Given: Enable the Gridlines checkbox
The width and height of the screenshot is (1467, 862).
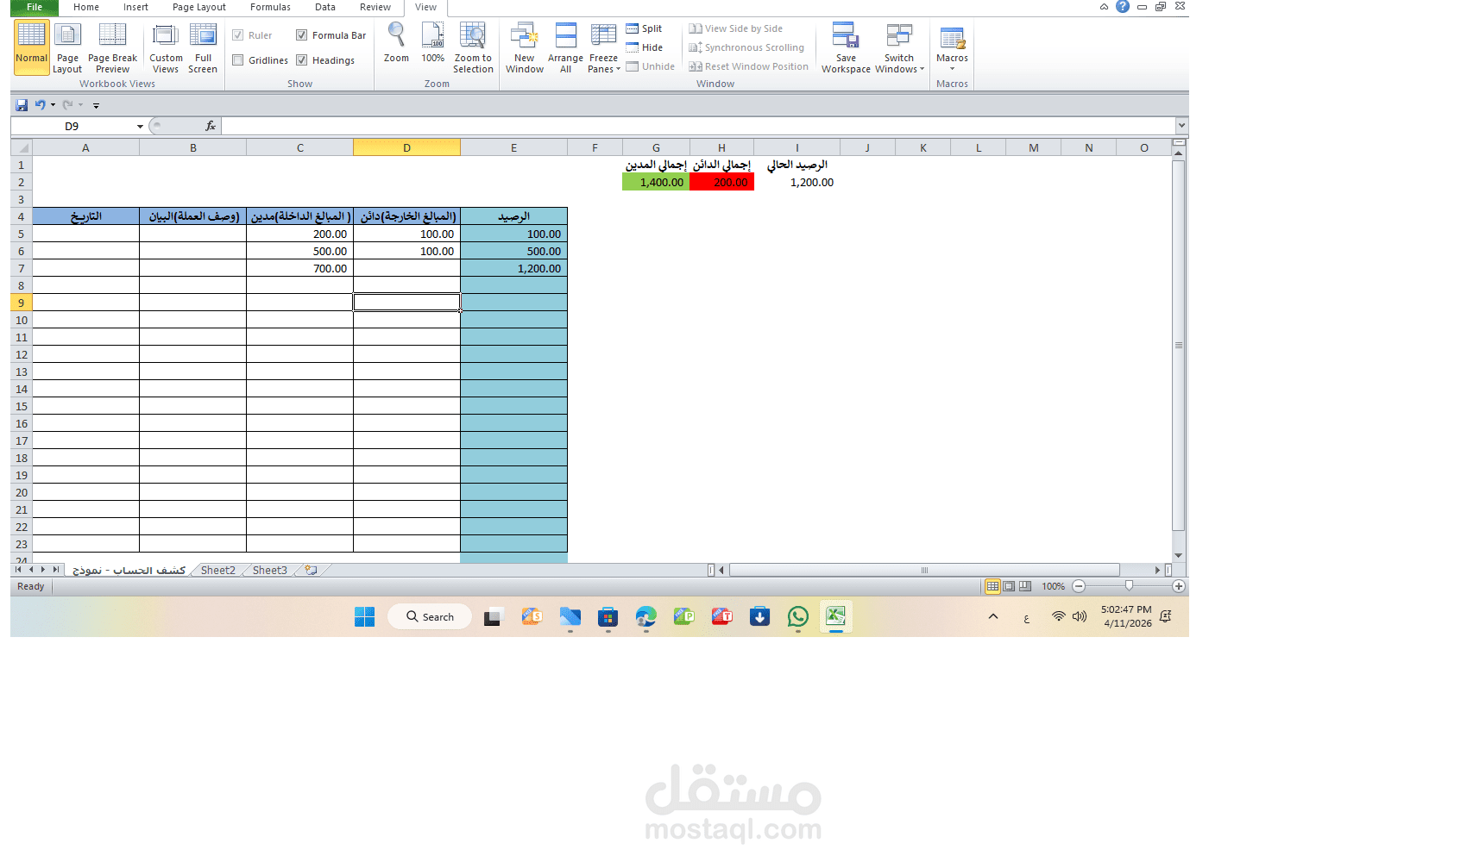Looking at the screenshot, I should (x=238, y=60).
